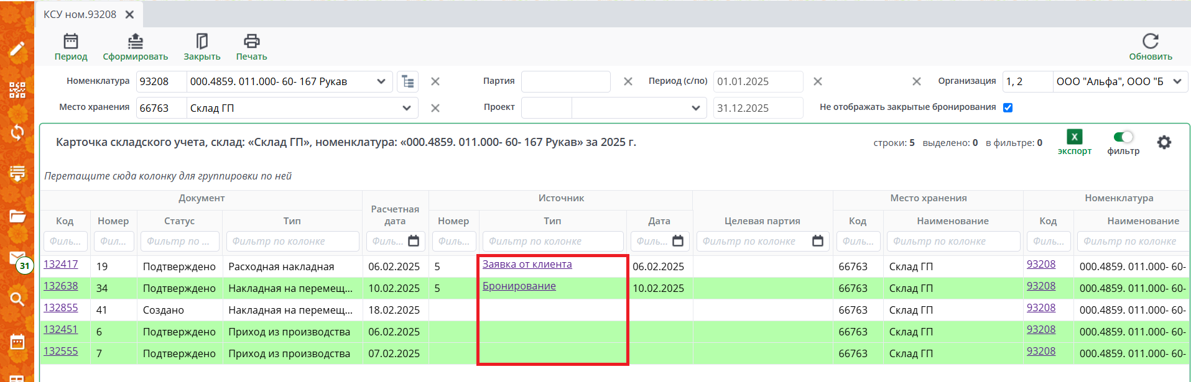Export the table to Excel
The width and height of the screenshot is (1191, 382).
[x=1074, y=138]
